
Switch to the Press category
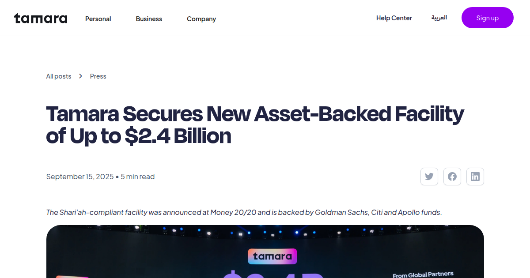pos(98,76)
